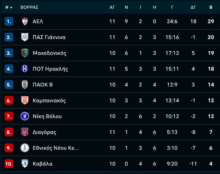The height and width of the screenshot is (174, 220).
Task: Click the Εθνικός Νέου Κεραμιδίου logo
Action: tap(25, 148)
